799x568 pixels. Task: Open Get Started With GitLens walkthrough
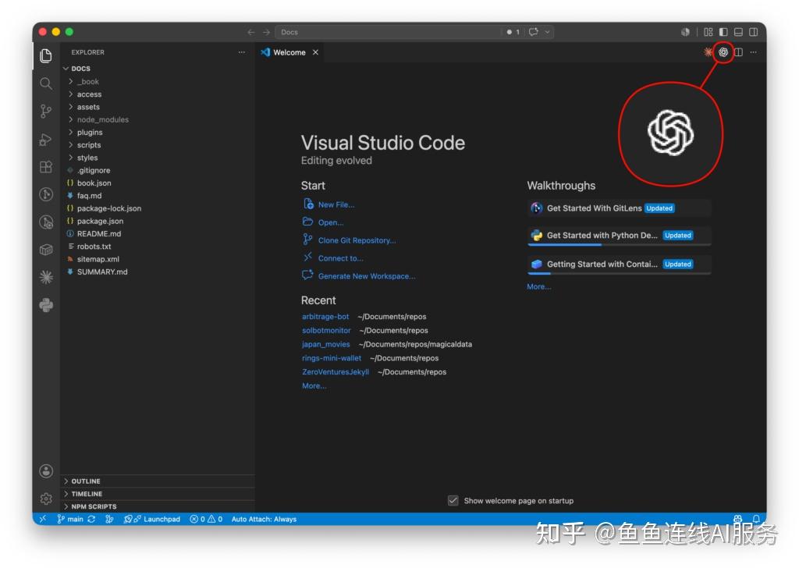coord(619,208)
